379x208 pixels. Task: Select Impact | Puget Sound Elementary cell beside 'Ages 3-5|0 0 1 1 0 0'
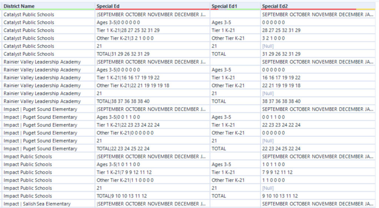pyautogui.click(x=48, y=117)
